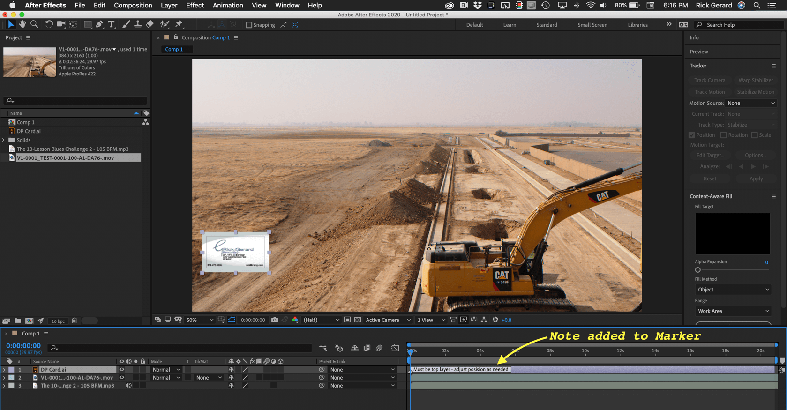
Task: Enable Frame Blending icon in the timeline
Action: click(x=367, y=348)
